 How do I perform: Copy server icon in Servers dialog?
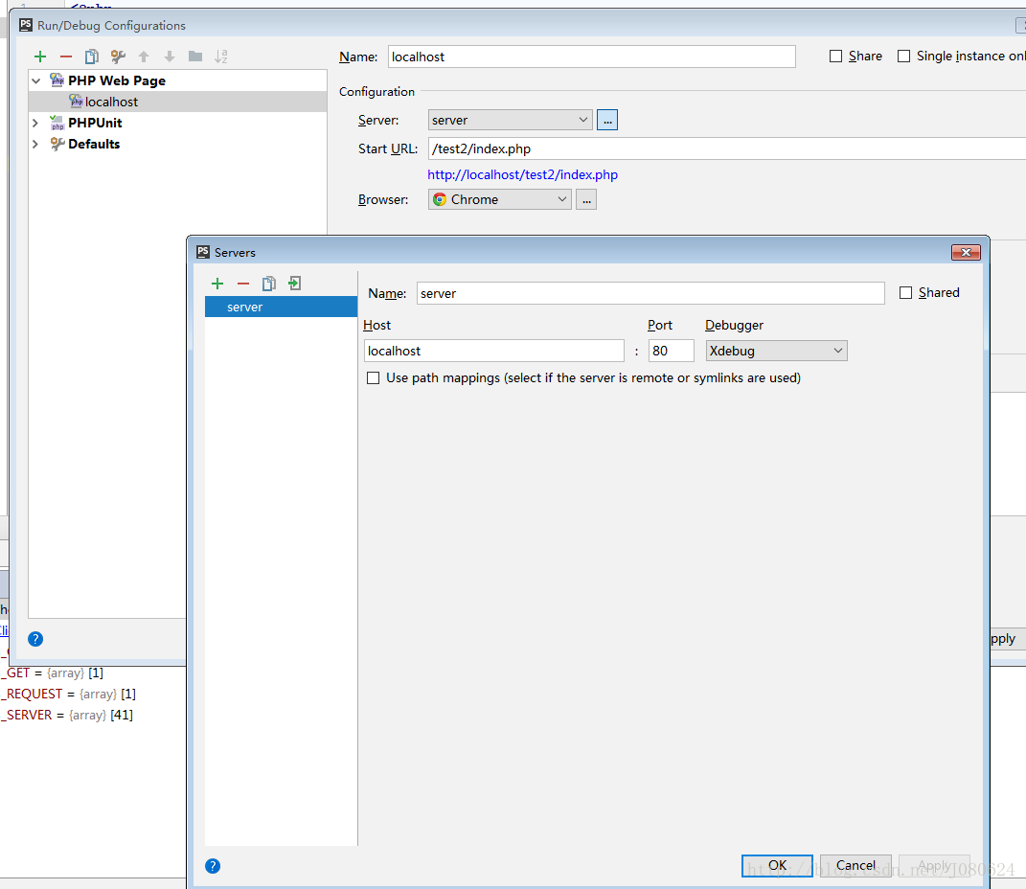269,284
